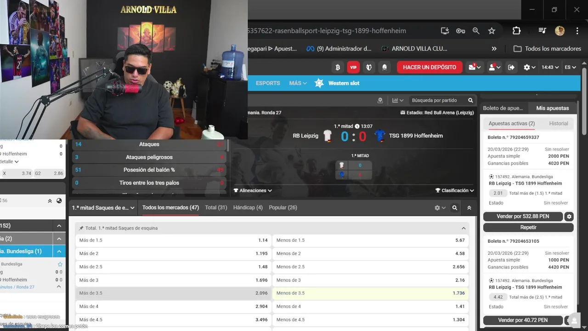Open the market display settings gear dropdown
The image size is (588, 331).
(440, 208)
